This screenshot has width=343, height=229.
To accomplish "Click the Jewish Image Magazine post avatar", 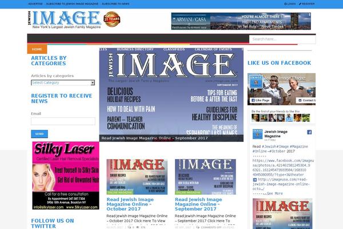I will 257,134.
